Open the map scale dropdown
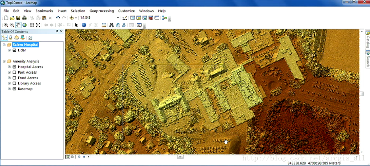This screenshot has height=166, width=370. pos(118,18)
